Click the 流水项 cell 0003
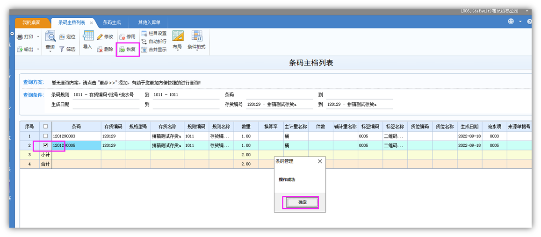The image size is (541, 237). [x=494, y=136]
